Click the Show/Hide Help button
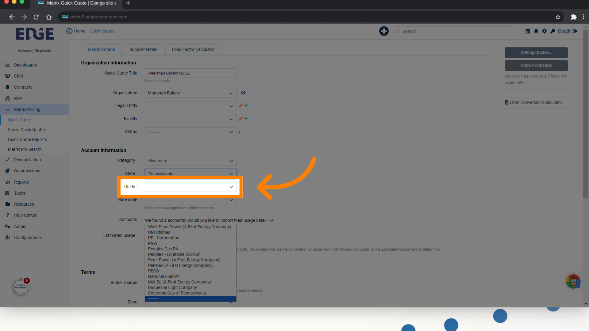 tap(536, 65)
